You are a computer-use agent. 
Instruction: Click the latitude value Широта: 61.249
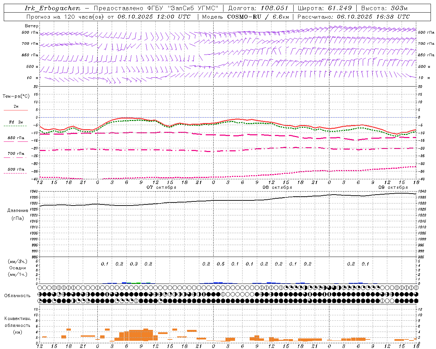325,8
